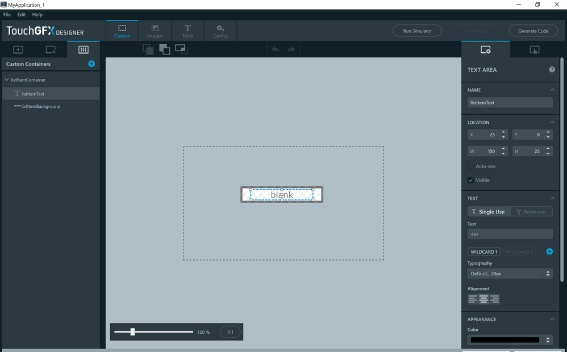Click Run Simulator button
This screenshot has width=567, height=352.
point(417,31)
